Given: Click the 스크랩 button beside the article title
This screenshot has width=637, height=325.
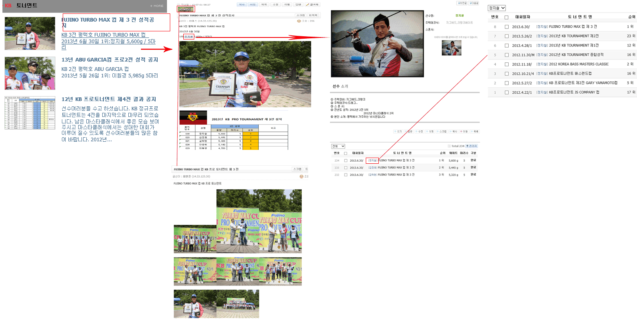Looking at the screenshot, I should pyautogui.click(x=301, y=15).
